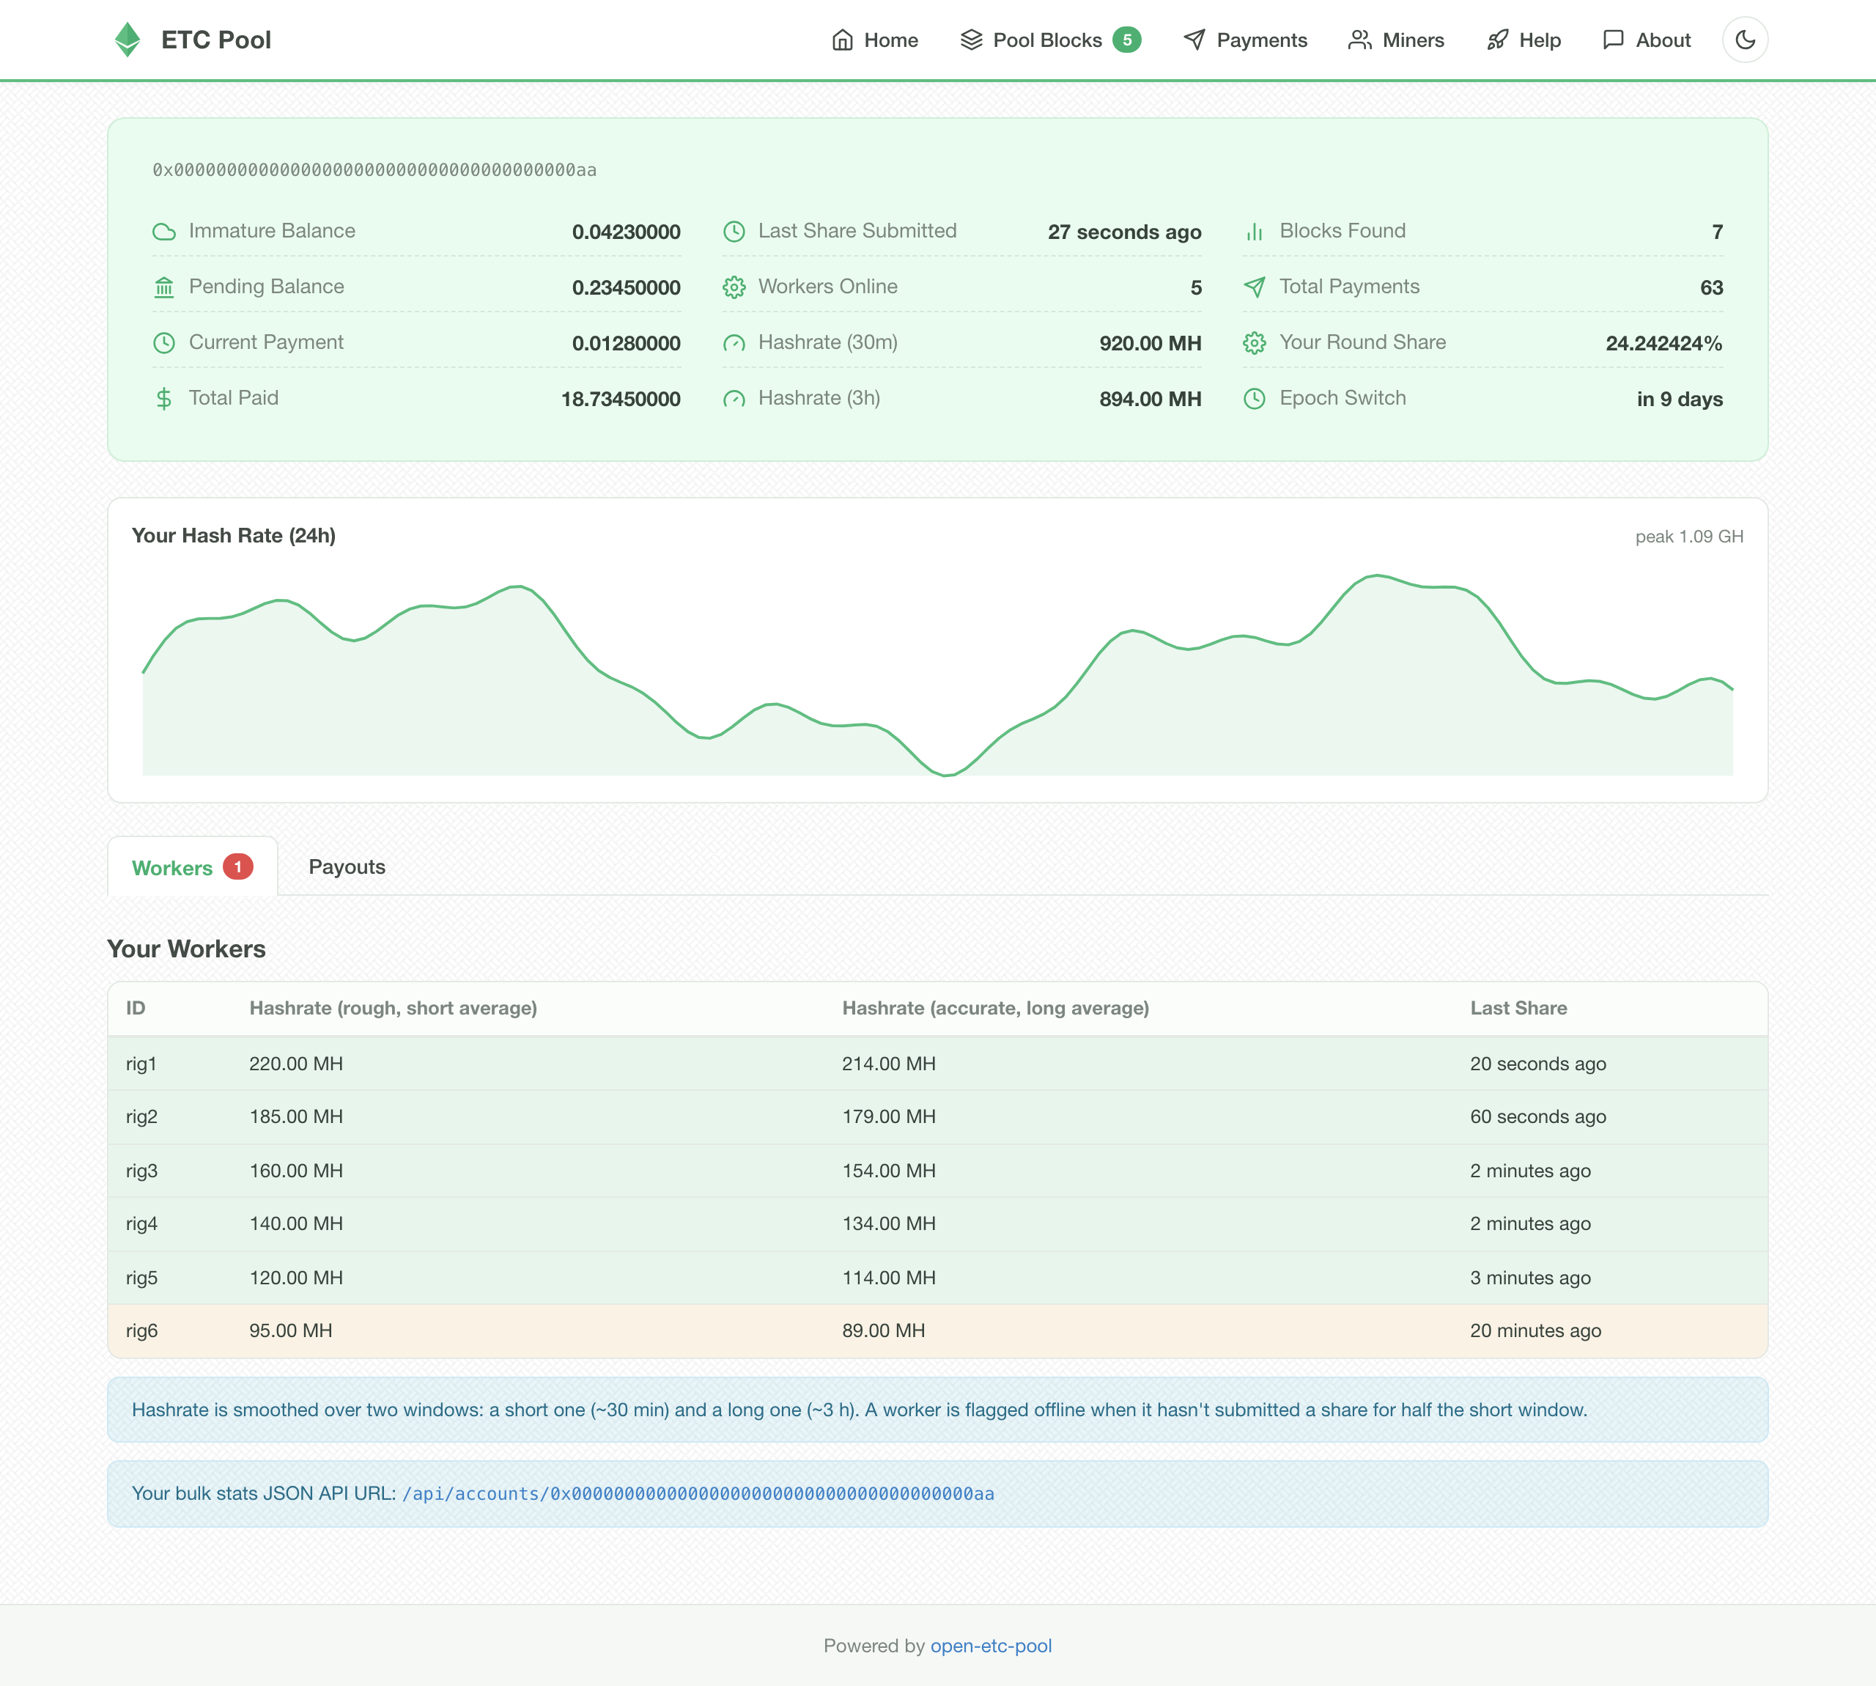Viewport: 1876px width, 1686px height.
Task: Click the Miners users icon
Action: click(x=1359, y=40)
